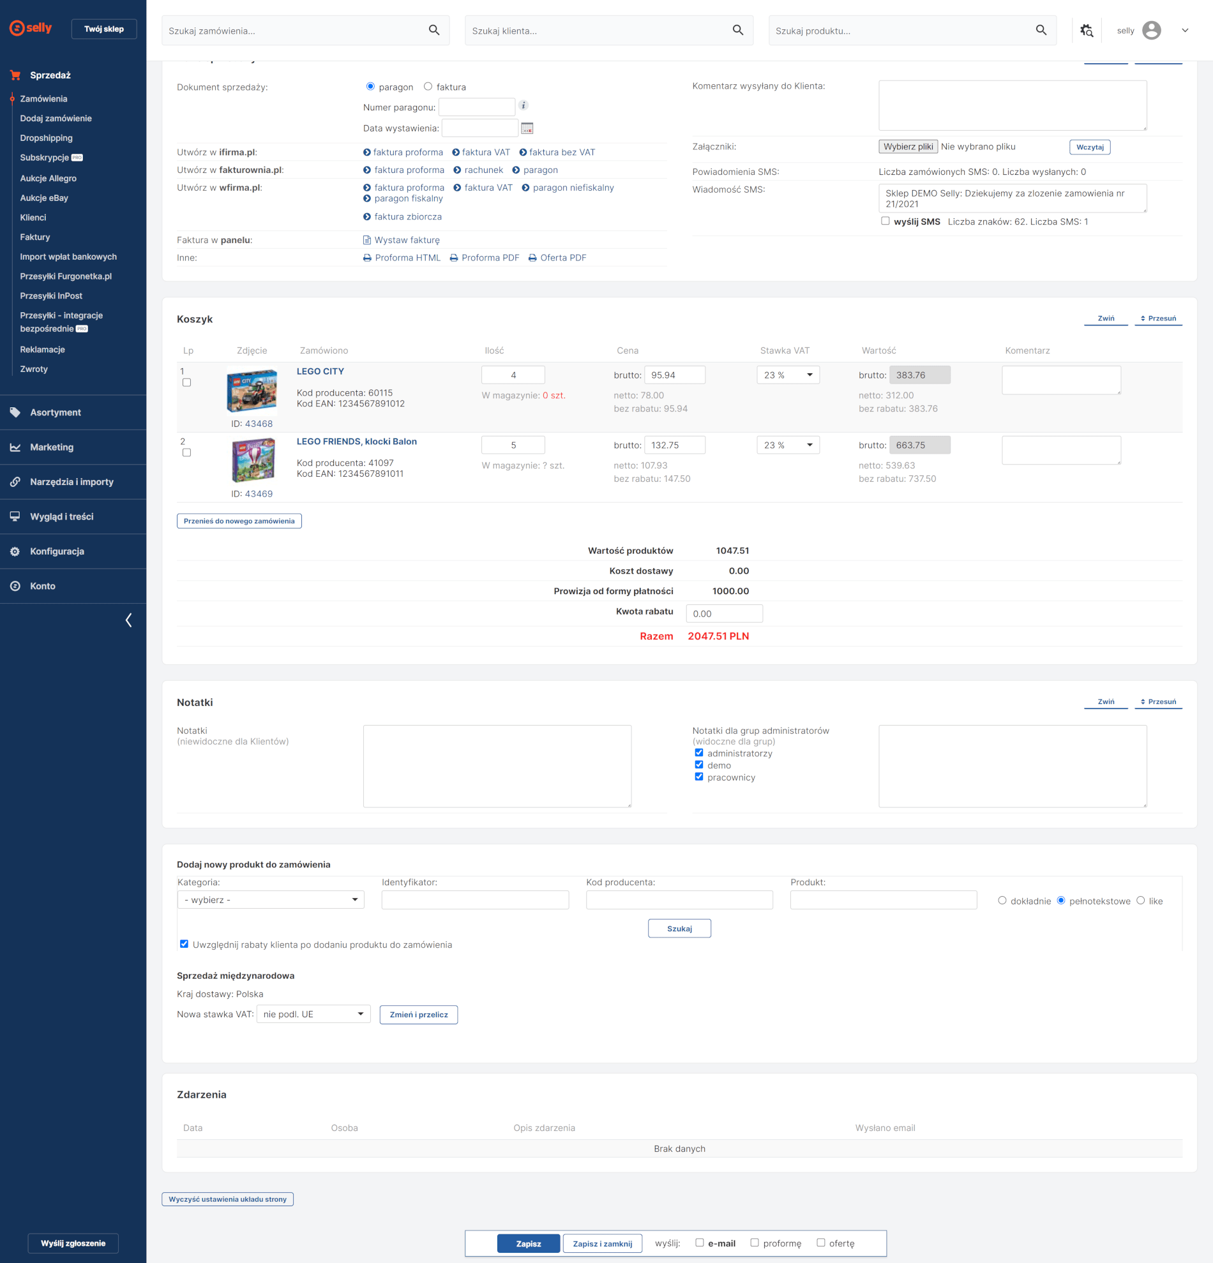
Task: Click the Selly logo
Action: click(x=30, y=27)
